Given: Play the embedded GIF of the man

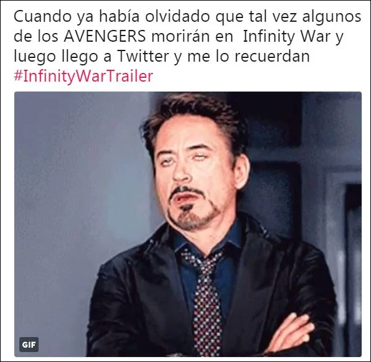Looking at the screenshot, I should pos(188,224).
